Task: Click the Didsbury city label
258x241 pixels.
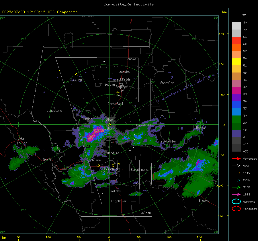Action: (x=108, y=128)
